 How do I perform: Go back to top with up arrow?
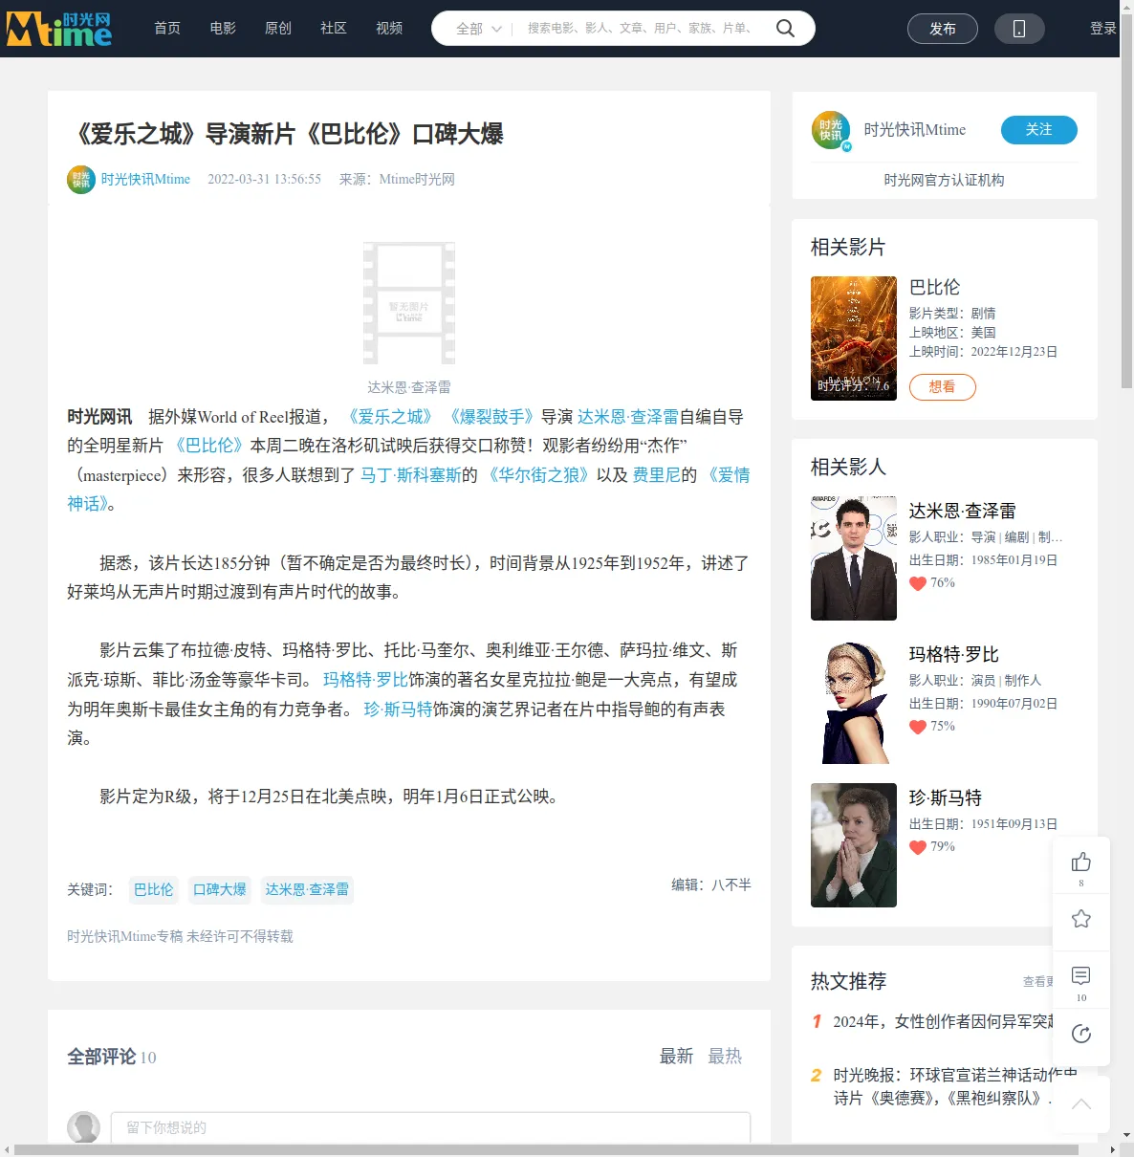pyautogui.click(x=1081, y=1104)
